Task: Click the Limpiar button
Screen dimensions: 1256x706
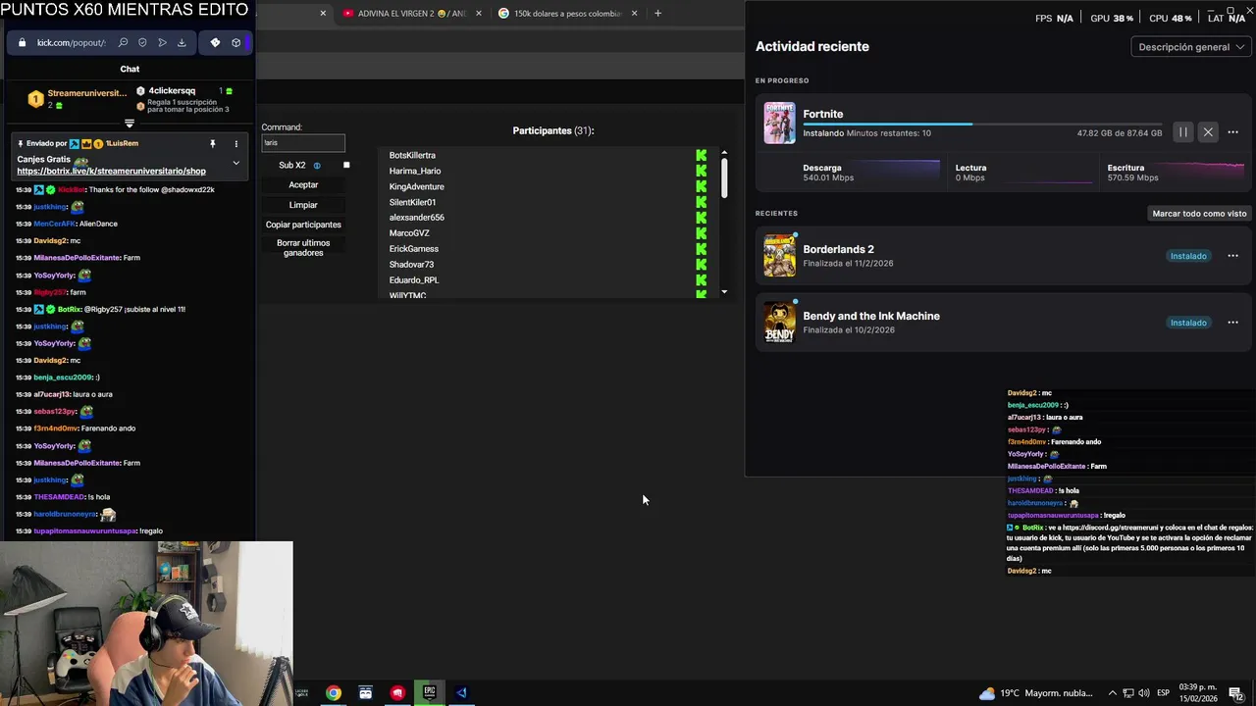Action: coord(303,205)
